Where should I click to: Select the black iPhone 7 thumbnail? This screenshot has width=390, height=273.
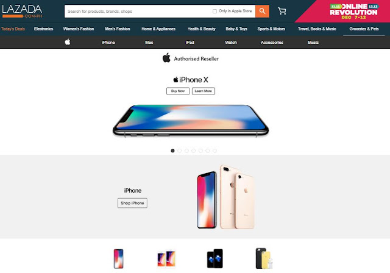click(x=215, y=258)
